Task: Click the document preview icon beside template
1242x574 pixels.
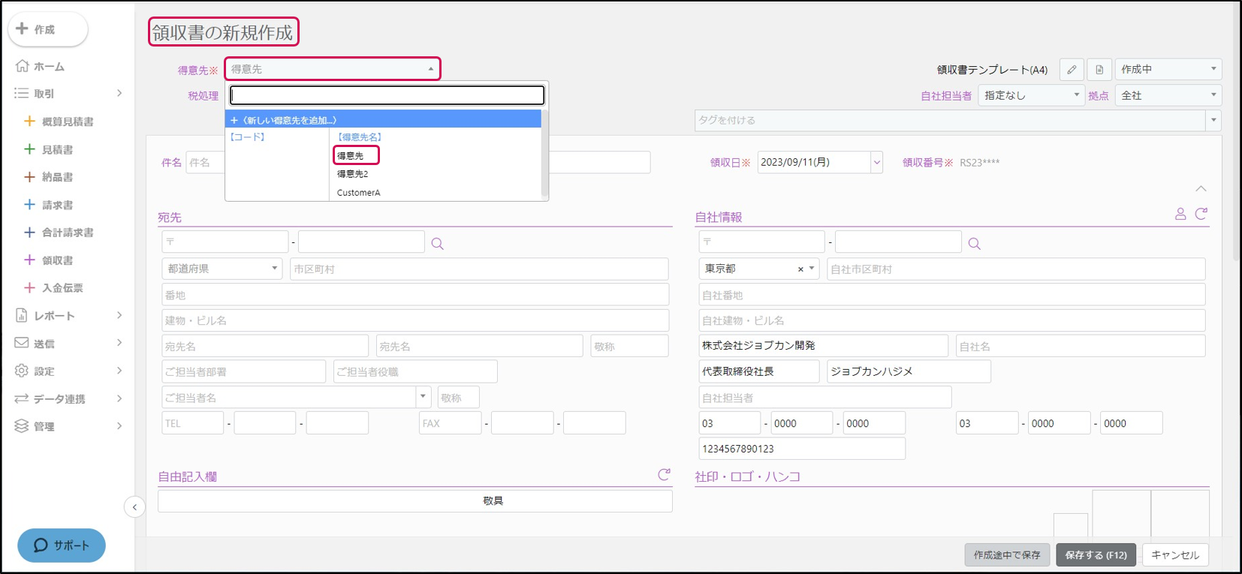Action: [1099, 70]
